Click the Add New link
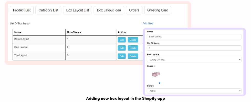 (148, 23)
